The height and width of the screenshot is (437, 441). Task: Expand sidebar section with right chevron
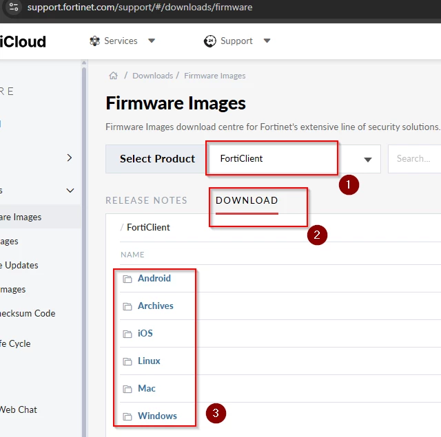(x=70, y=158)
